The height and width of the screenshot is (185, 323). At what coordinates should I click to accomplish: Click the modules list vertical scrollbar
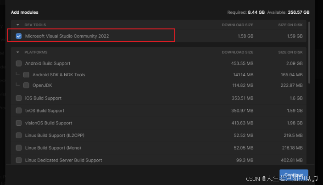(309, 52)
